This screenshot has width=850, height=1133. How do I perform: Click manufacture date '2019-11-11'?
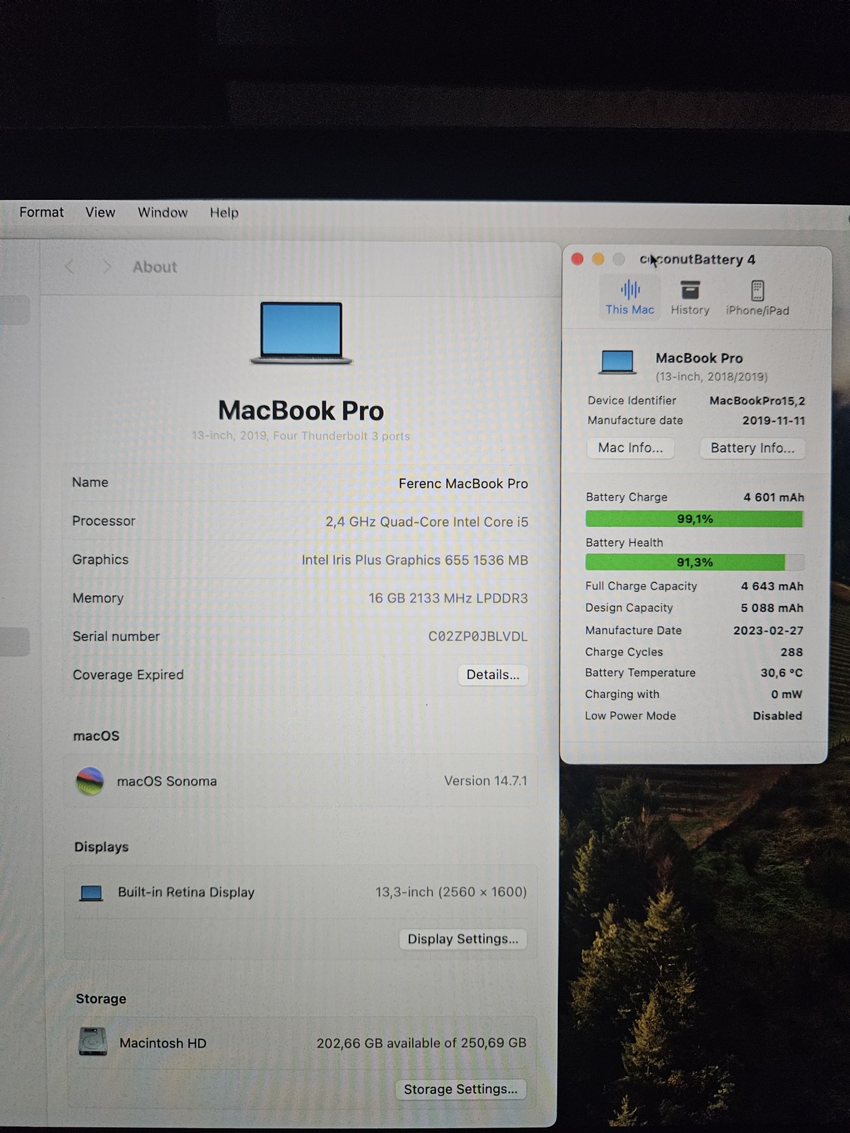(773, 420)
